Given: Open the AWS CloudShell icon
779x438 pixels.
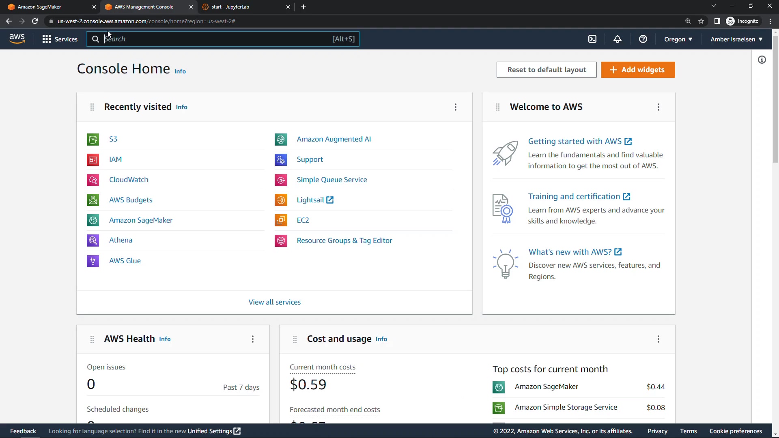Looking at the screenshot, I should [592, 39].
